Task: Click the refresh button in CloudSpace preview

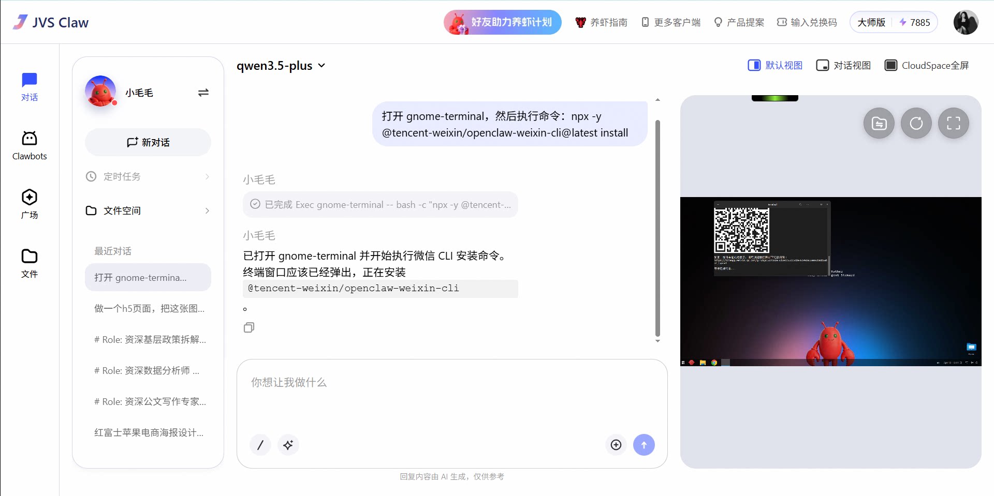Action: click(x=916, y=123)
